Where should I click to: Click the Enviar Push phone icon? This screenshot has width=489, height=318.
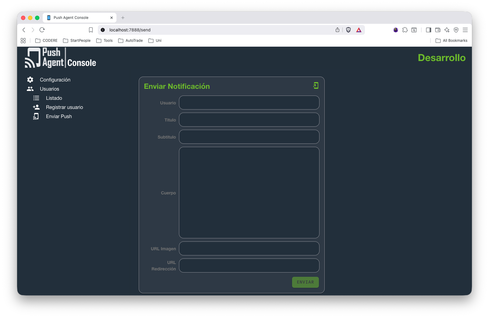(x=36, y=116)
